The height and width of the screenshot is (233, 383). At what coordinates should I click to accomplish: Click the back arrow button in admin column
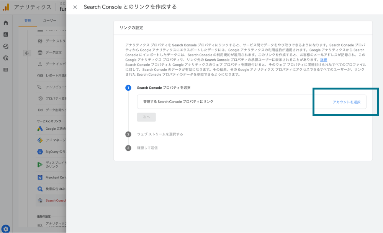click(27, 53)
